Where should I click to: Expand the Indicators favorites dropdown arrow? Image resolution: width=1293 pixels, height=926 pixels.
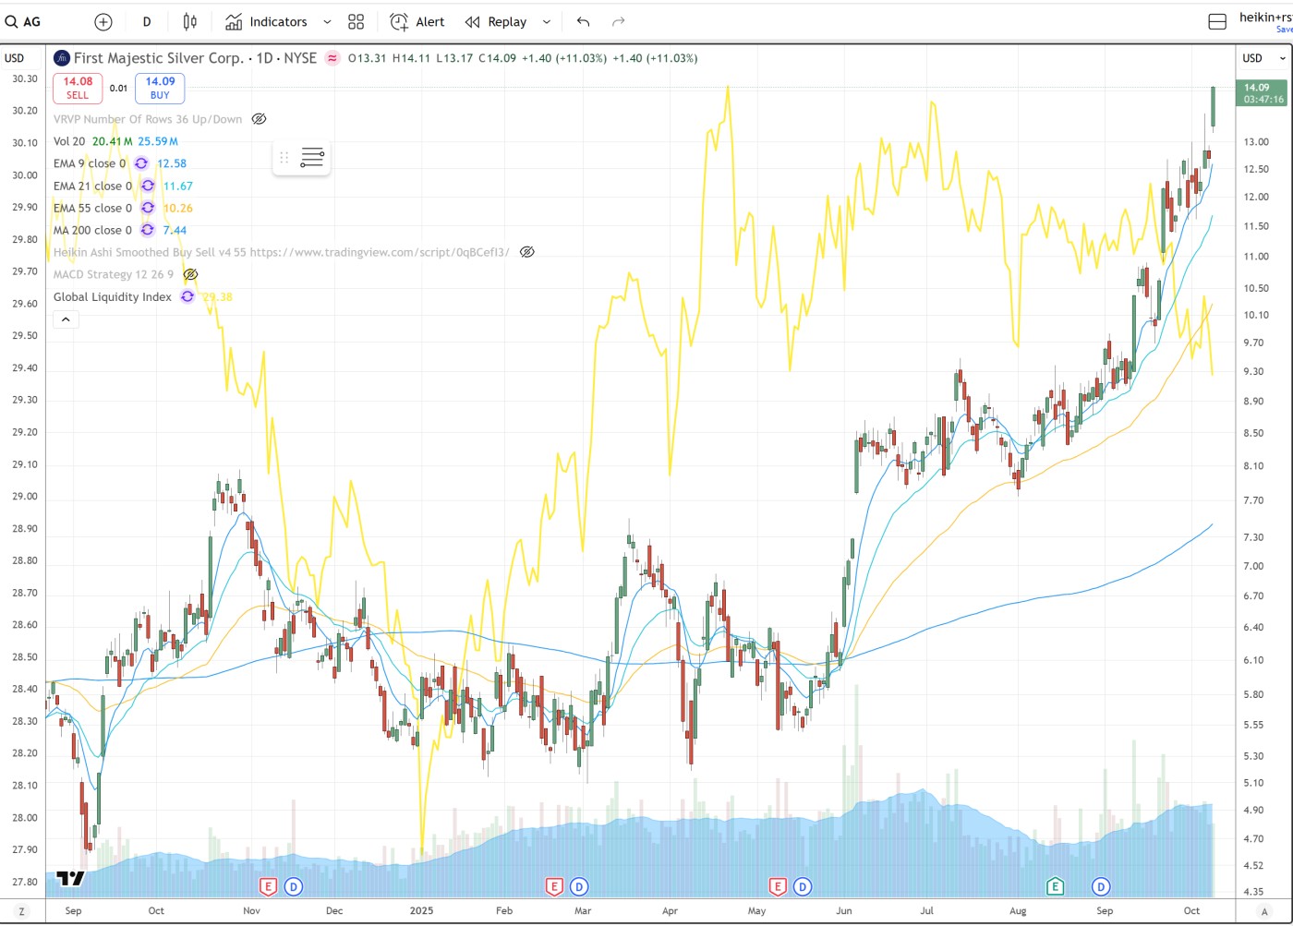tap(327, 22)
